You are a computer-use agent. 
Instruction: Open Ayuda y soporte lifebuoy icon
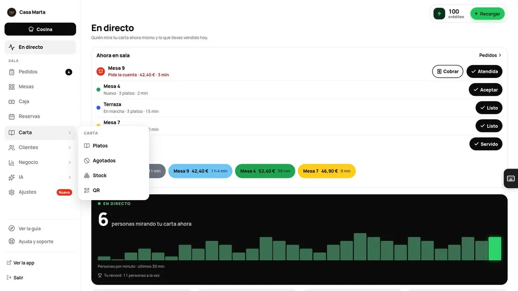point(12,241)
